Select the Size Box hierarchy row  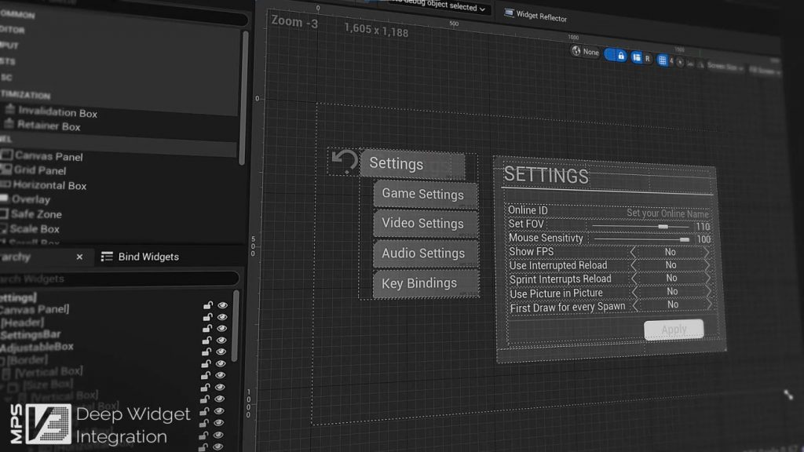[x=40, y=384]
